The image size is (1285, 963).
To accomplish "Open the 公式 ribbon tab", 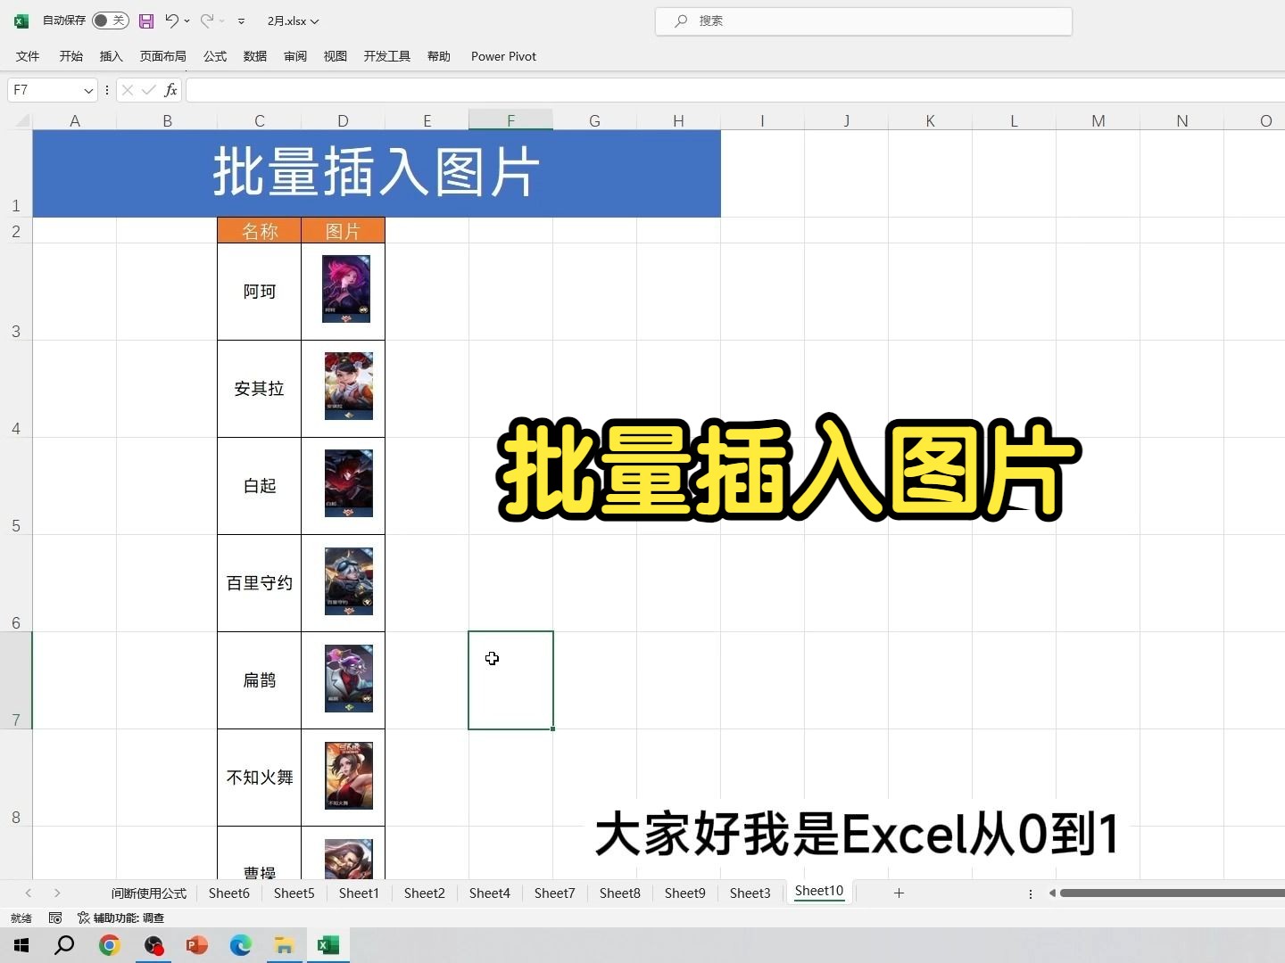I will point(215,56).
